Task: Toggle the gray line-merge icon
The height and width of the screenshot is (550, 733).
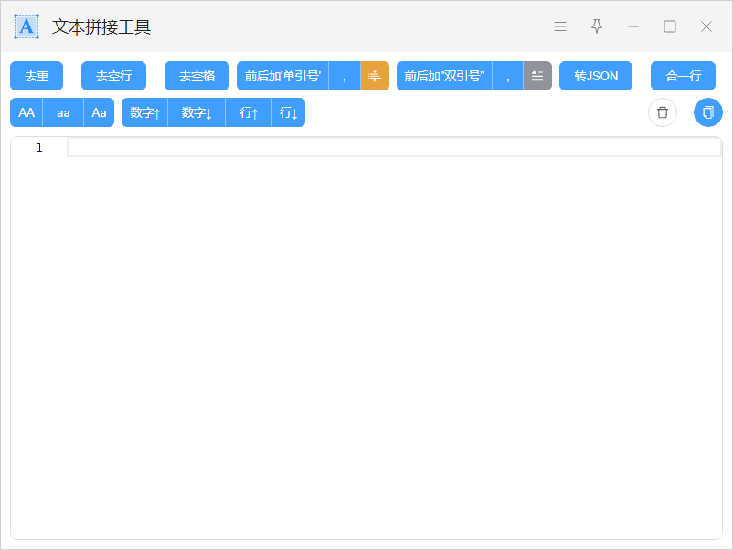Action: click(537, 76)
